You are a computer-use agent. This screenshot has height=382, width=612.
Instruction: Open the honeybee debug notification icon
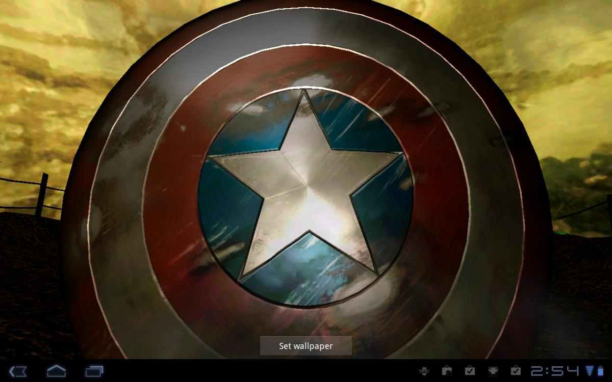(423, 371)
